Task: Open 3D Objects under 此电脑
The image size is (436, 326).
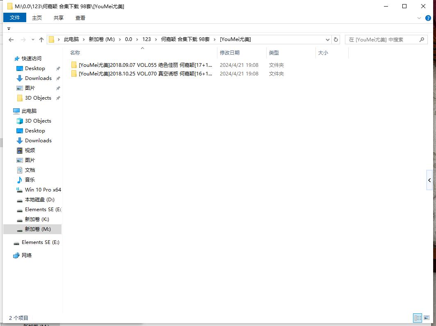Action: pos(38,121)
